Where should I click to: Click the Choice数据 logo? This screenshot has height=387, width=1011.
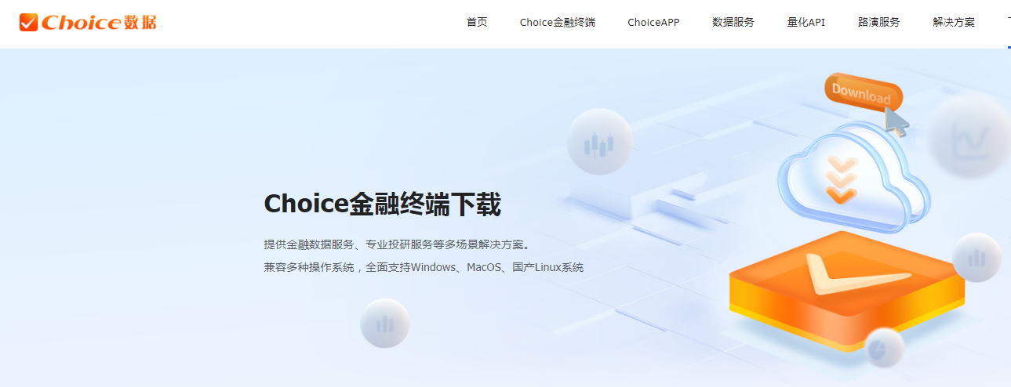pos(88,22)
